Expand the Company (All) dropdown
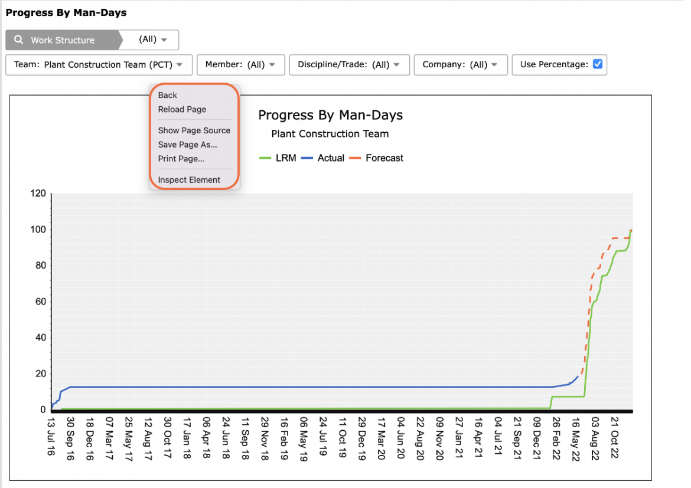This screenshot has height=488, width=691. click(x=461, y=65)
